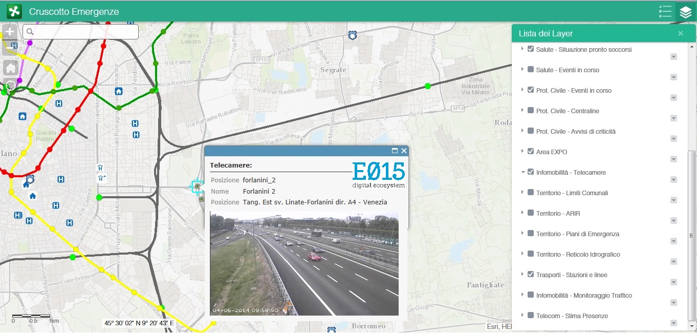Enable Infomobilità - Monitoraggio Traffico checkbox
The width and height of the screenshot is (697, 333).
531,295
